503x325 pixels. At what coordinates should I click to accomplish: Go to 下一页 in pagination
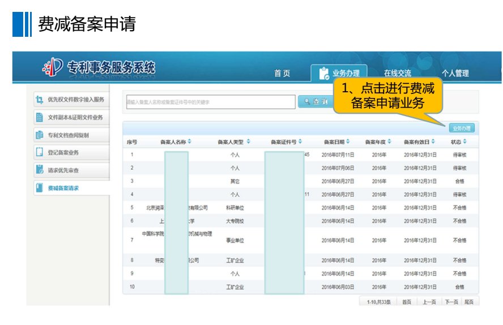tap(451, 302)
